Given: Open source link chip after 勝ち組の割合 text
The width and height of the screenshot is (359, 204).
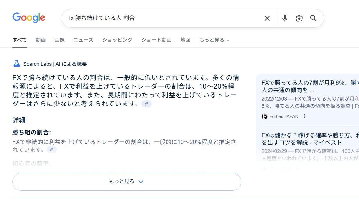Looking at the screenshot, I should 52,150.
